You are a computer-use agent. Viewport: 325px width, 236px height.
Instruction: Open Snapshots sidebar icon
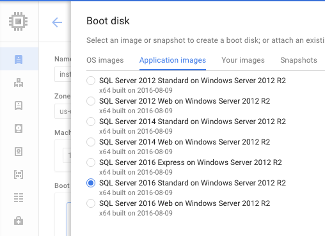(x=19, y=152)
